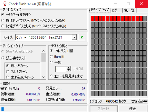
Task: Click the 読取速度 value 0.00 MB/s
Action: (33, 94)
